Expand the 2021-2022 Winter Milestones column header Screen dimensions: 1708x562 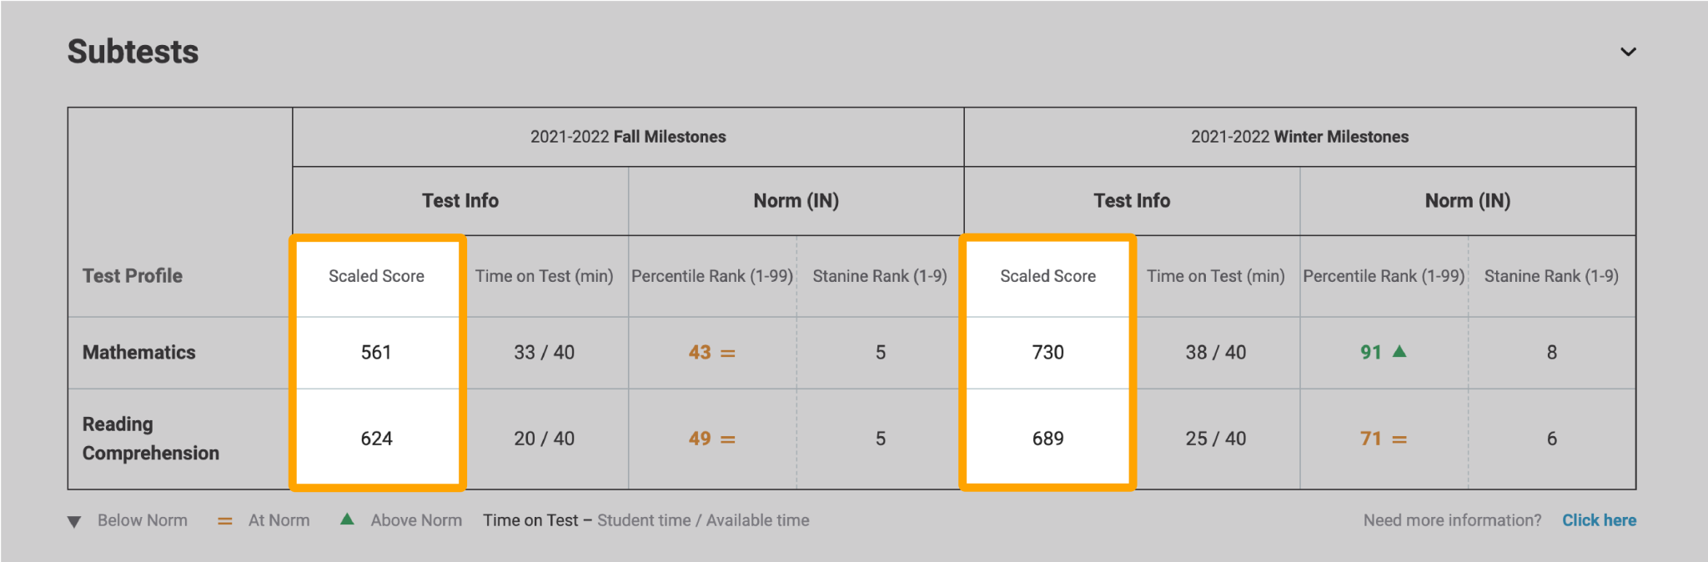1300,136
